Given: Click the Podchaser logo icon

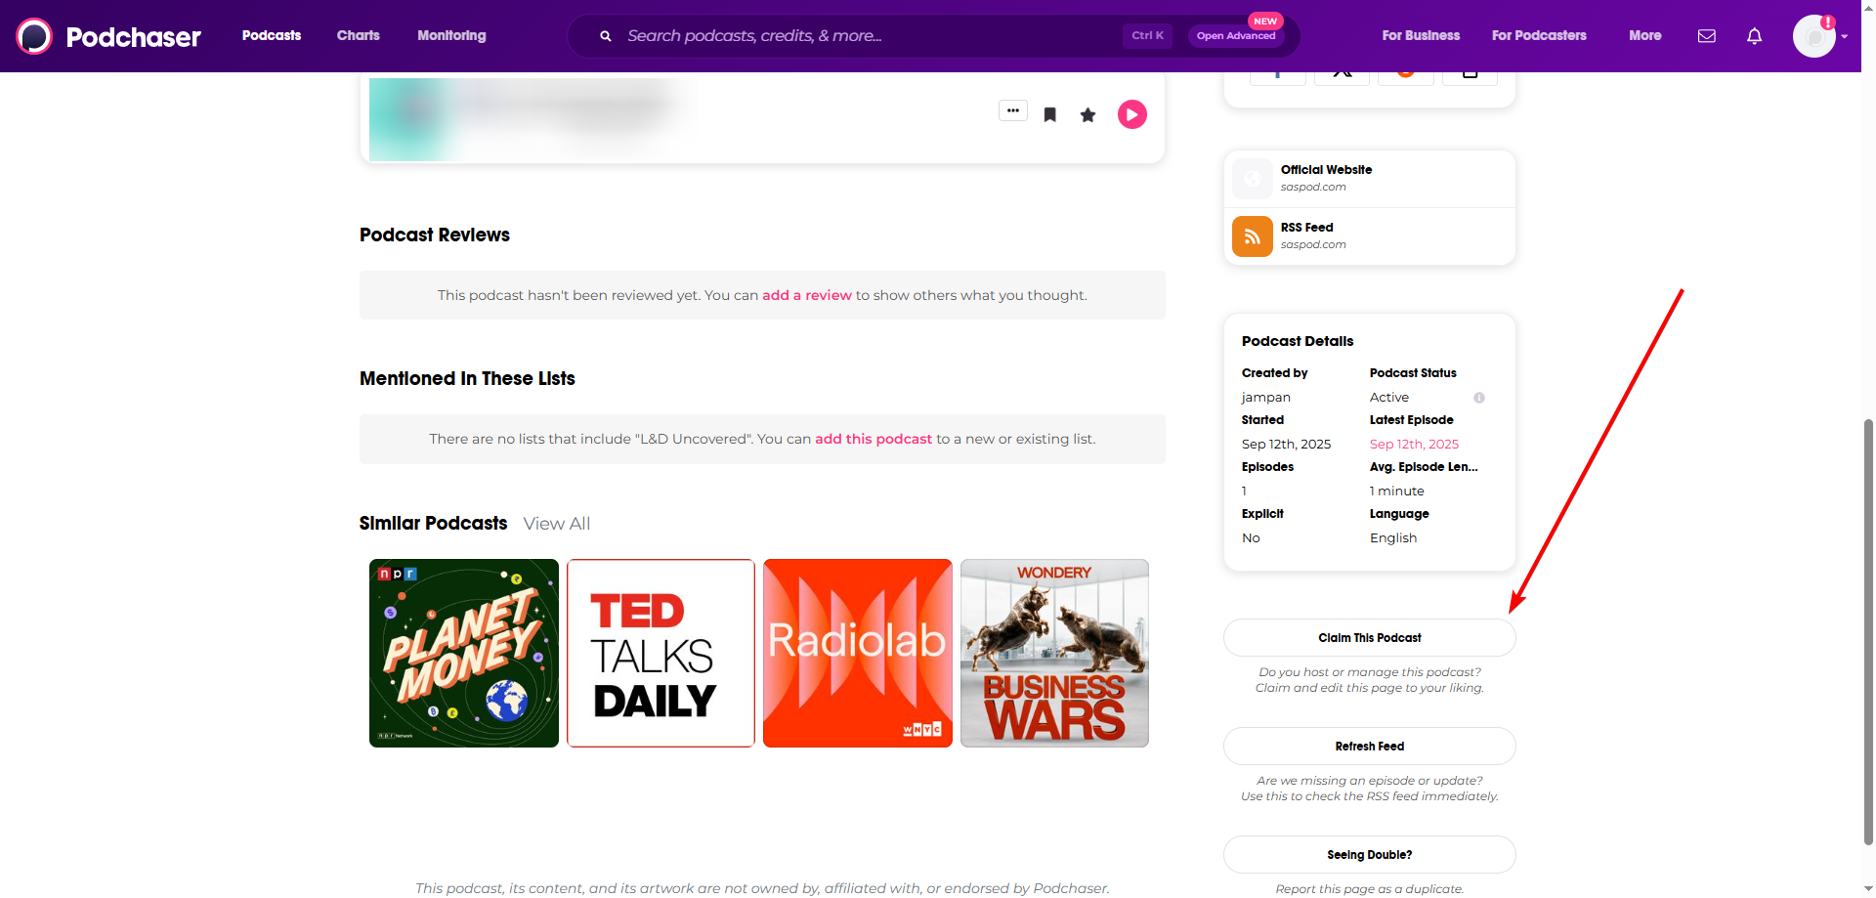Looking at the screenshot, I should click(x=34, y=36).
